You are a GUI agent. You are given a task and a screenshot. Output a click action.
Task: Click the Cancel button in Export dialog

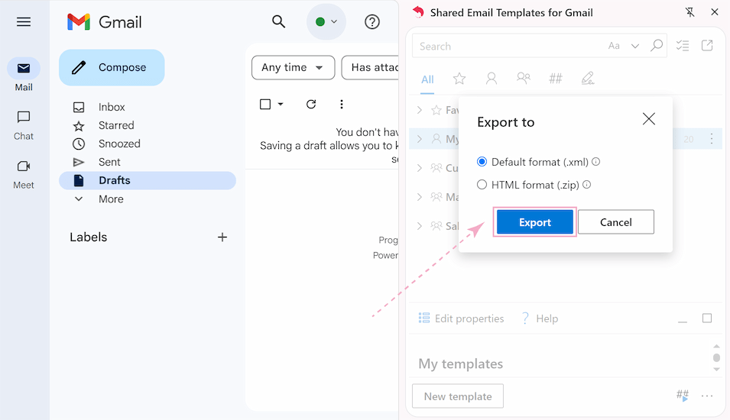click(616, 222)
